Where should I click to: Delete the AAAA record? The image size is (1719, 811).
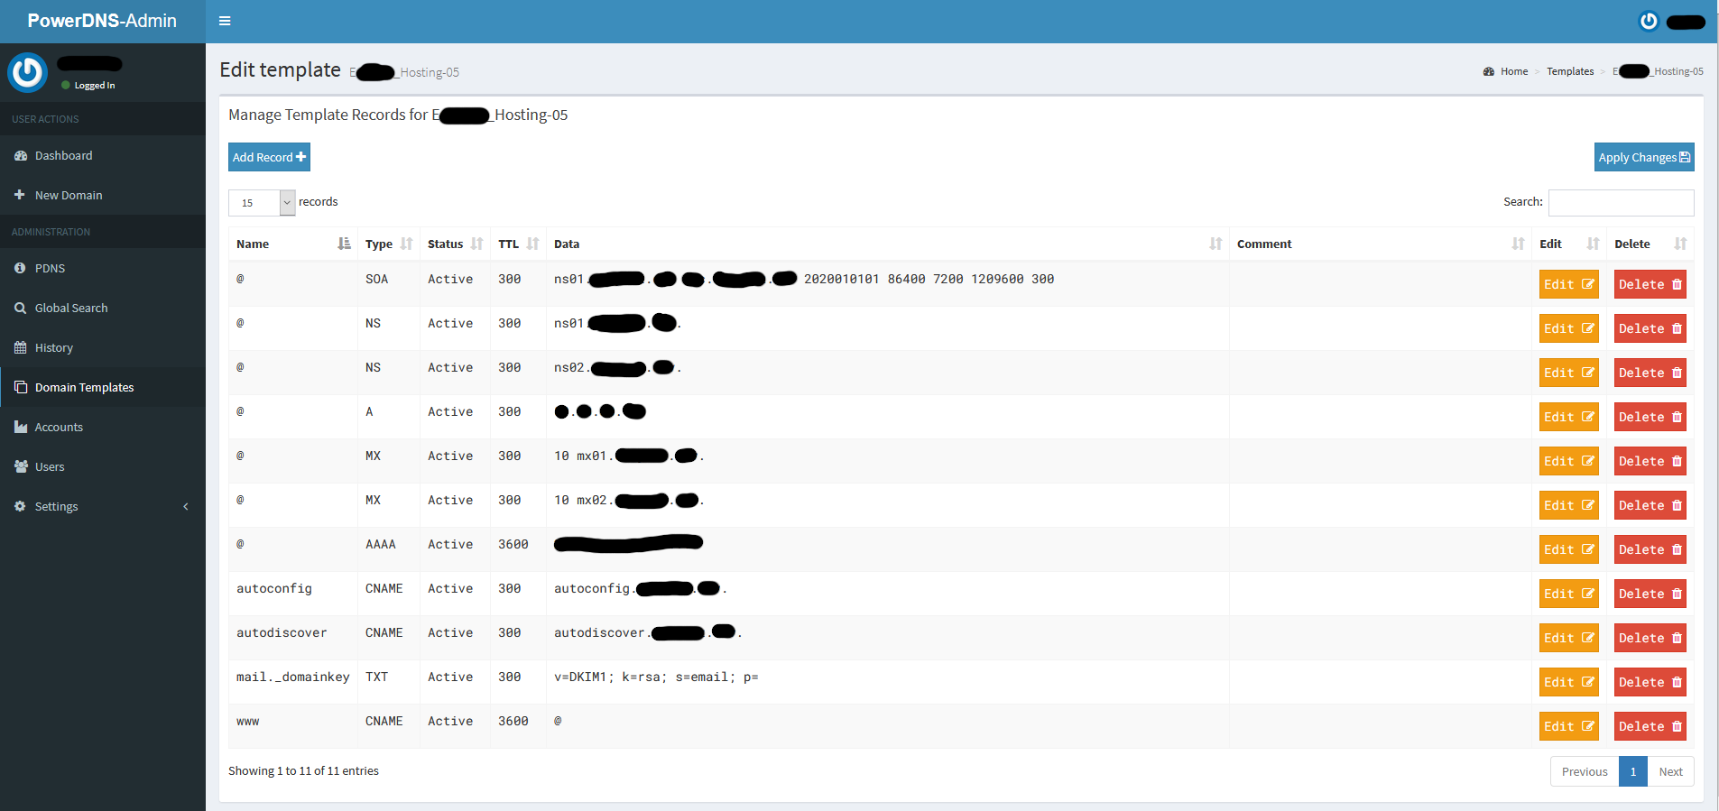[1650, 549]
